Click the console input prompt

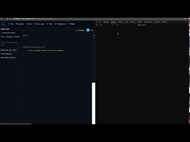(142, 28)
